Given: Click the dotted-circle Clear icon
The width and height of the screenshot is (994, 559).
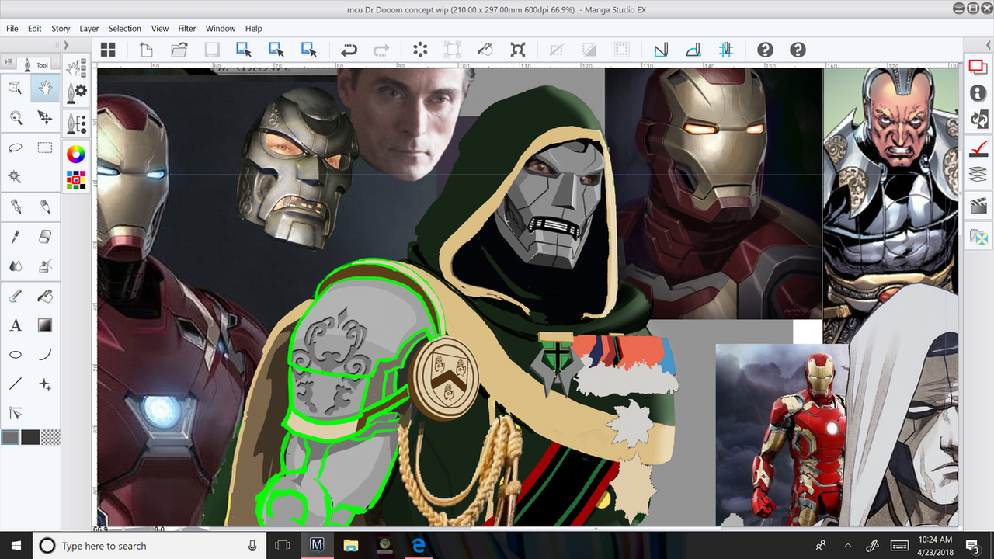Looking at the screenshot, I should coord(420,50).
